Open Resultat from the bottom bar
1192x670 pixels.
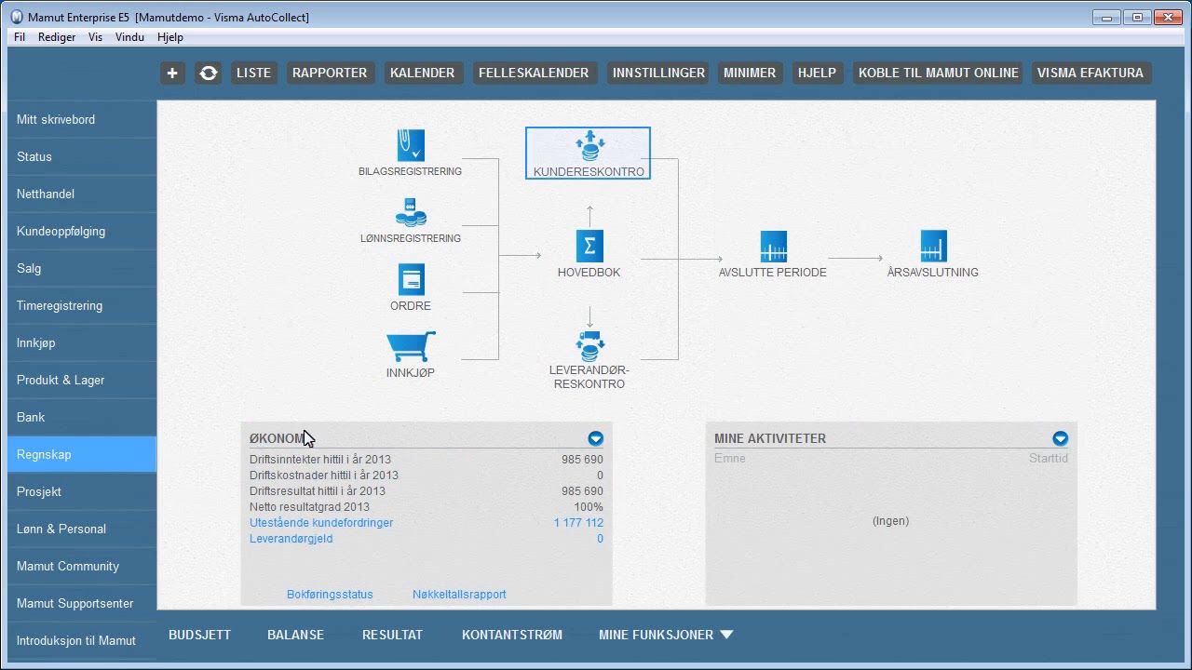pos(392,635)
